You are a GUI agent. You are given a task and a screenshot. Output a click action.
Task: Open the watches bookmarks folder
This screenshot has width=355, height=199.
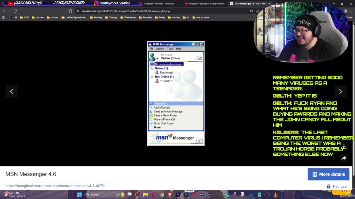(x=174, y=17)
